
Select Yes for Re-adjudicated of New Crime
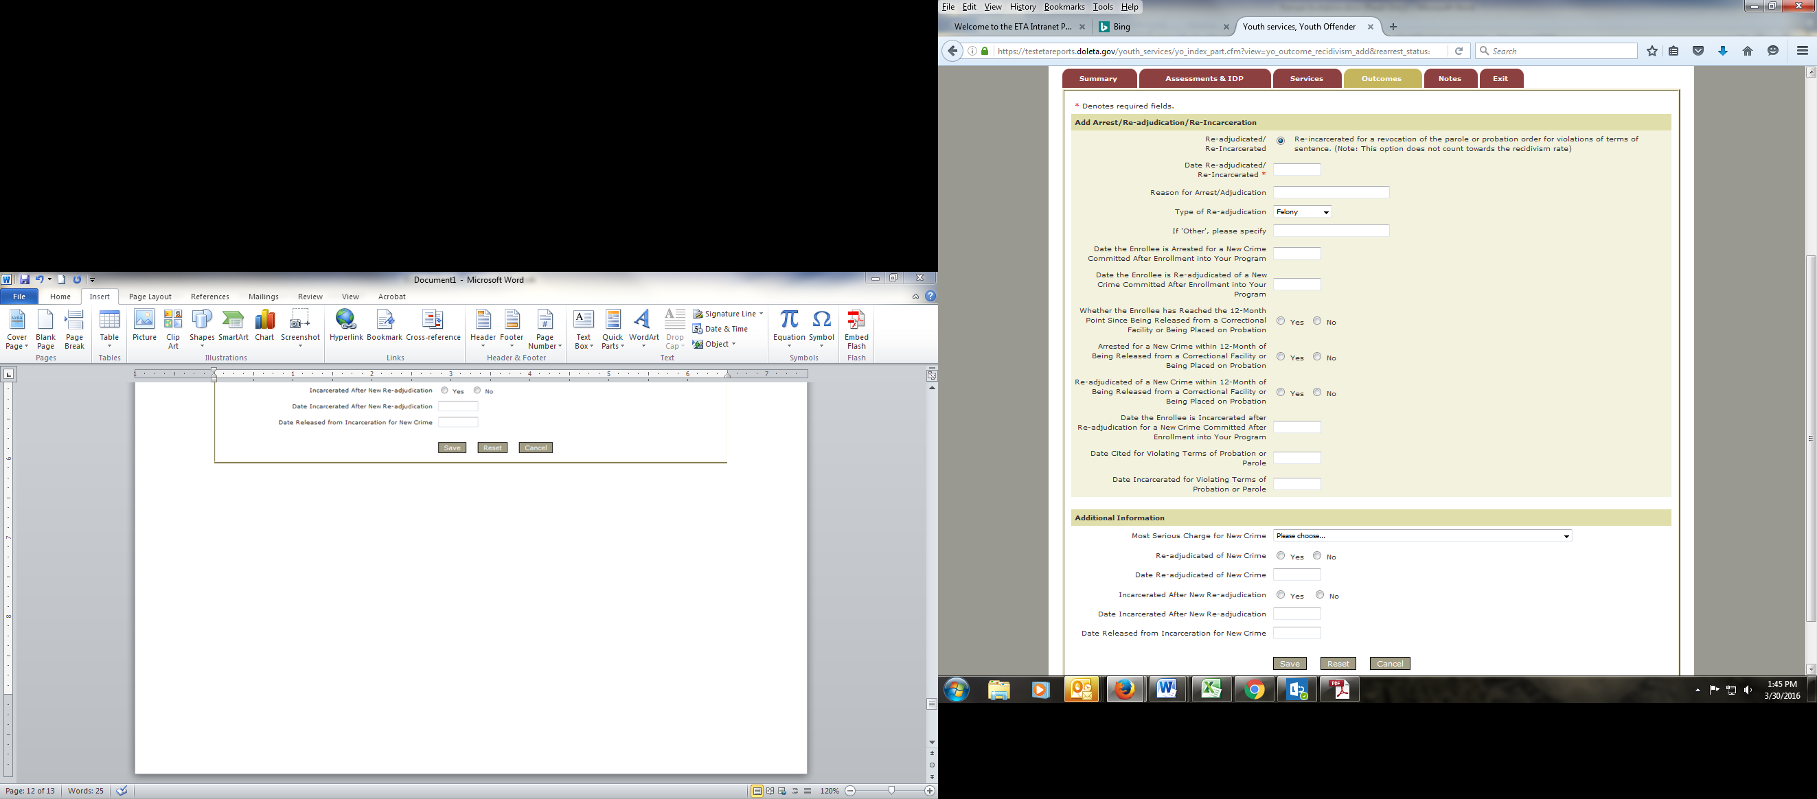point(1281,556)
